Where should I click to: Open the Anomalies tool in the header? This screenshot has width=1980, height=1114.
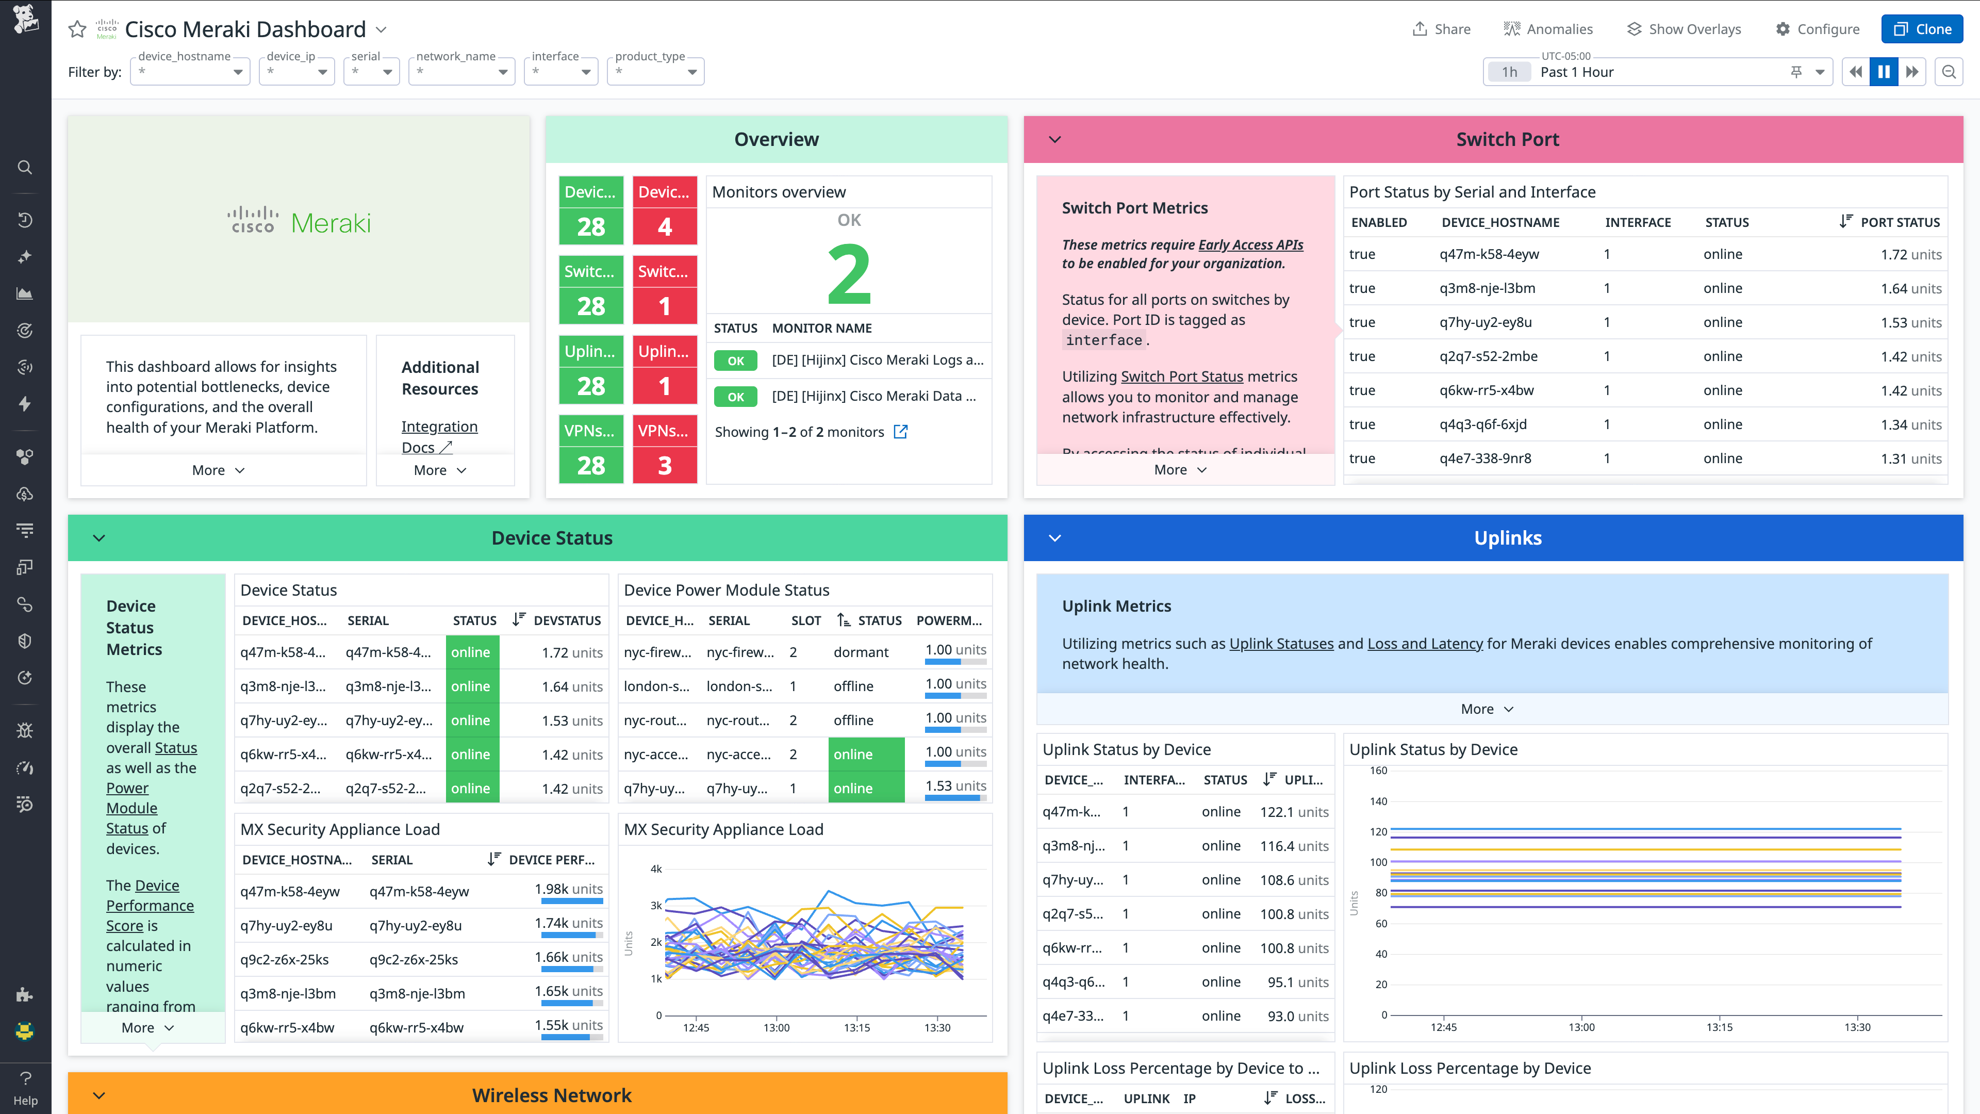[x=1548, y=28]
